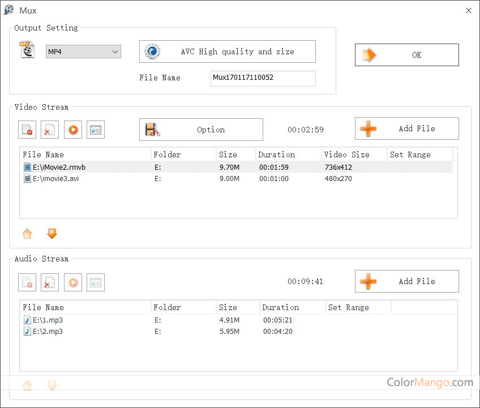Move video file up with the up arrow
The height and width of the screenshot is (408, 480).
pos(27,234)
